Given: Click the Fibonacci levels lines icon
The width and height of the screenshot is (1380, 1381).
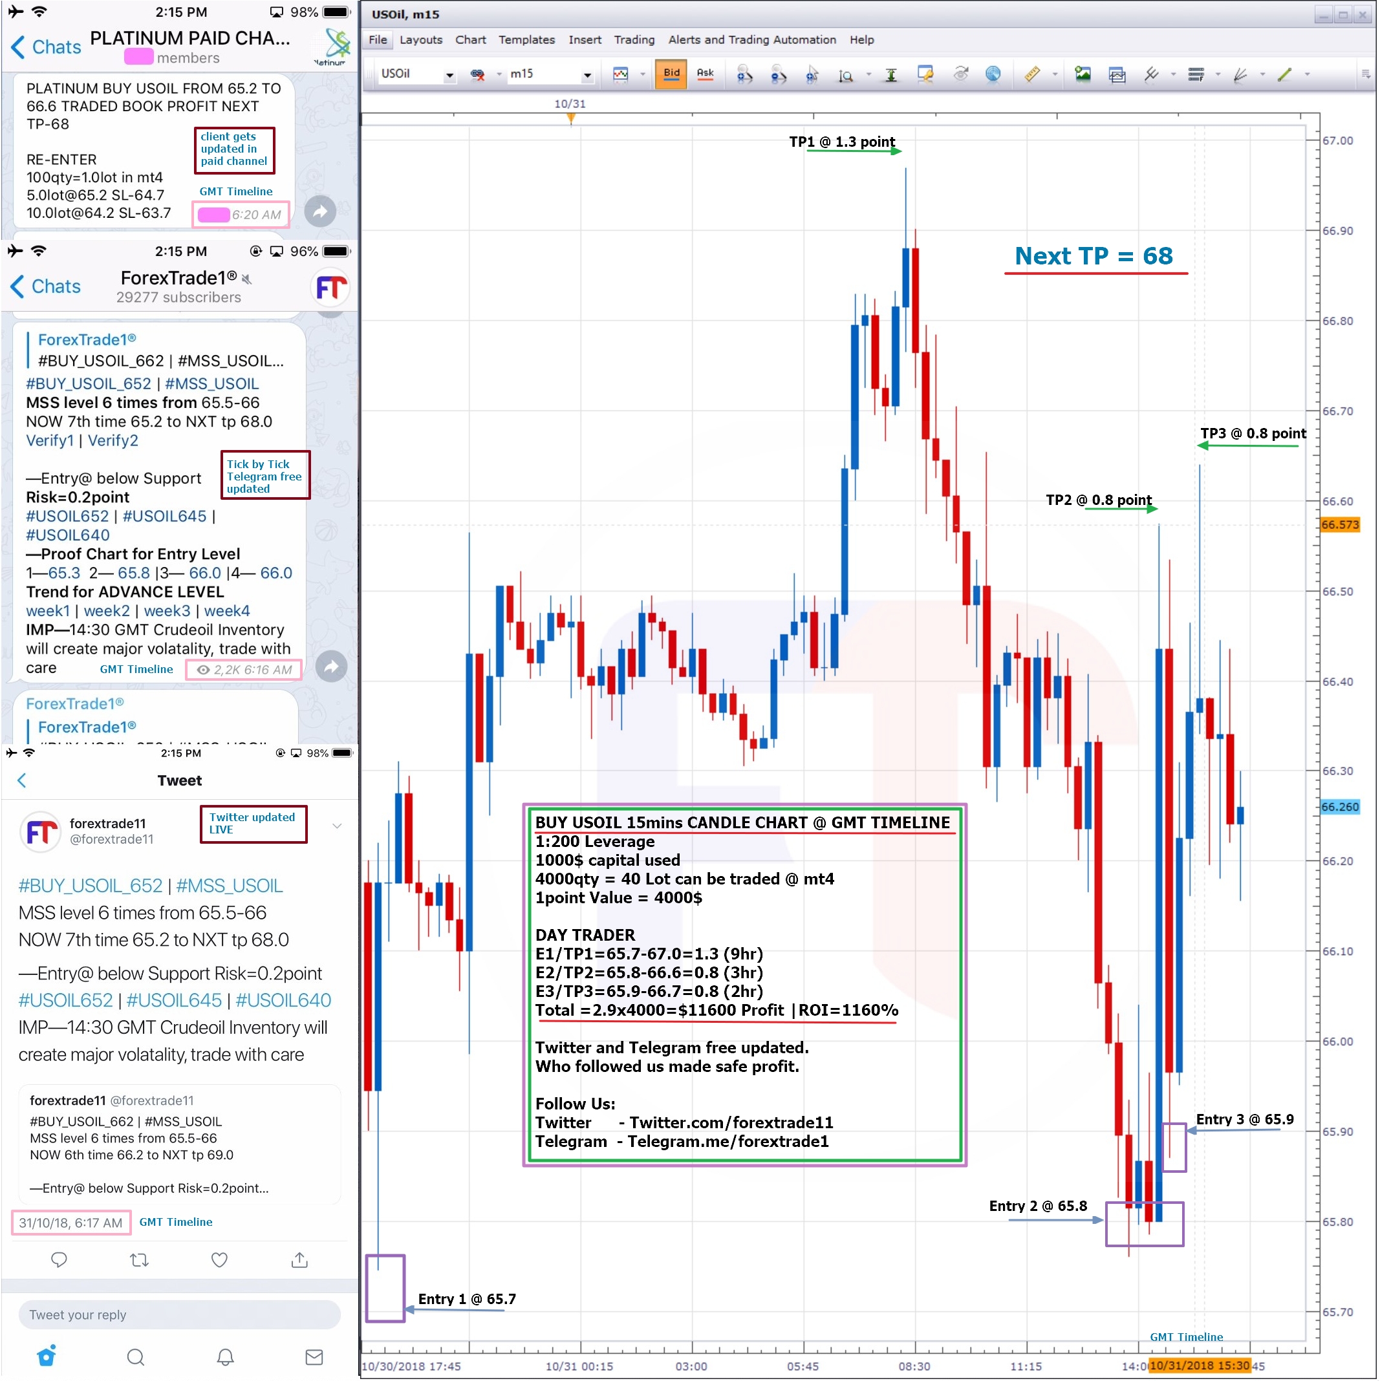Looking at the screenshot, I should tap(1196, 74).
